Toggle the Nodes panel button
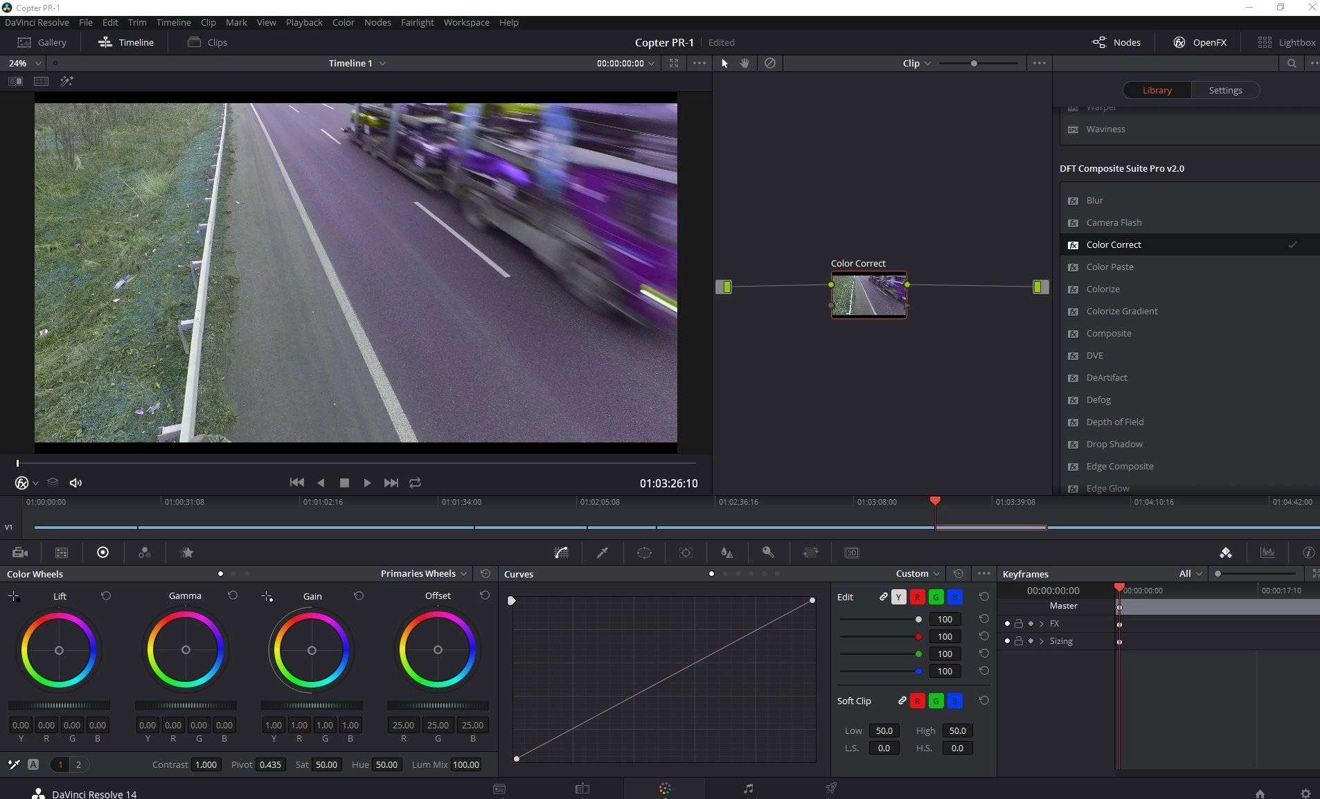1320x799 pixels. click(x=1116, y=42)
